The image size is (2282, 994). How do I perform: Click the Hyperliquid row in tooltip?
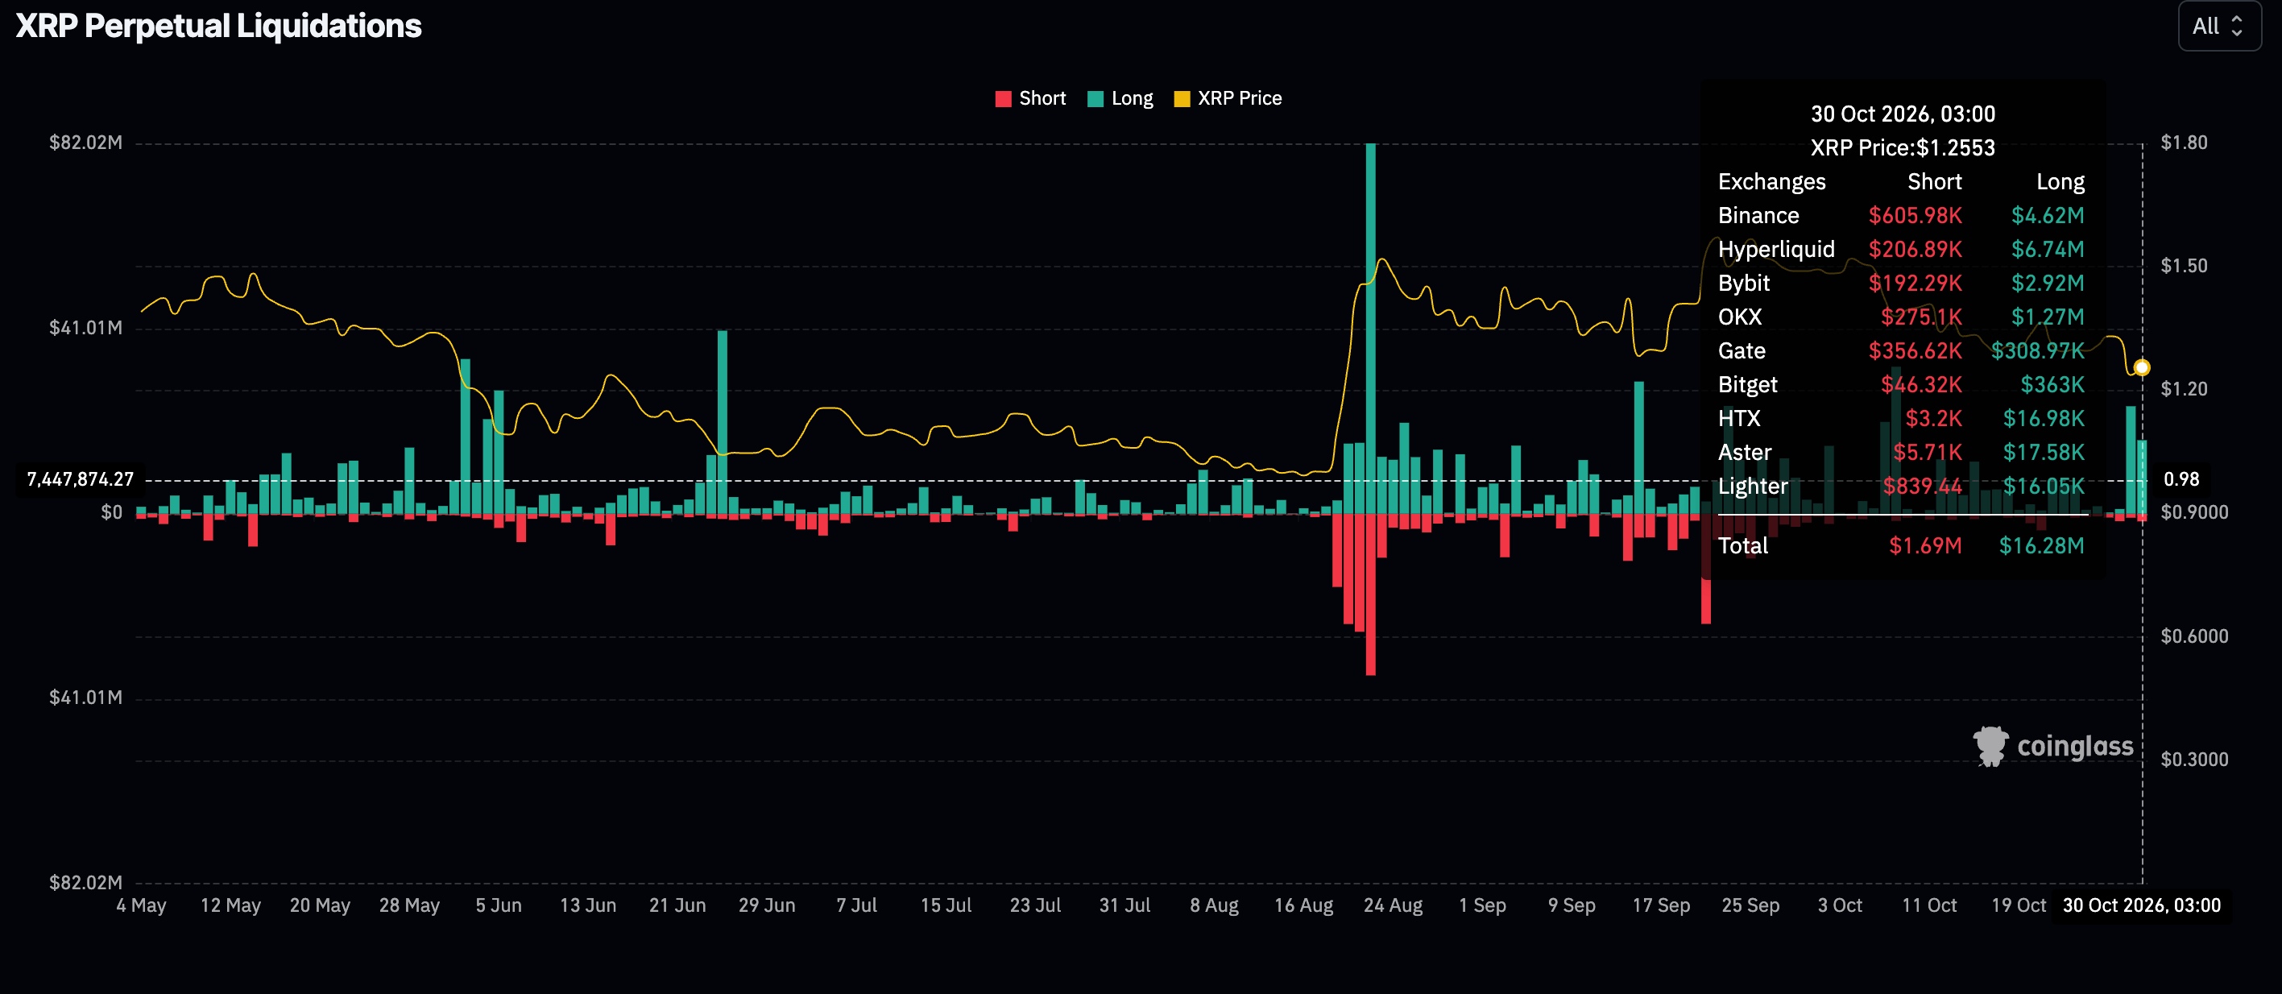pyautogui.click(x=1901, y=249)
